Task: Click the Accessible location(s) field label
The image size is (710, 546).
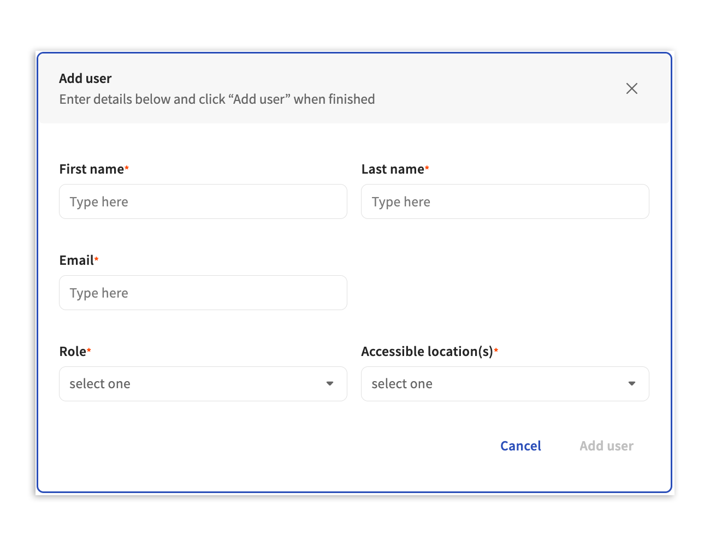Action: pyautogui.click(x=427, y=351)
